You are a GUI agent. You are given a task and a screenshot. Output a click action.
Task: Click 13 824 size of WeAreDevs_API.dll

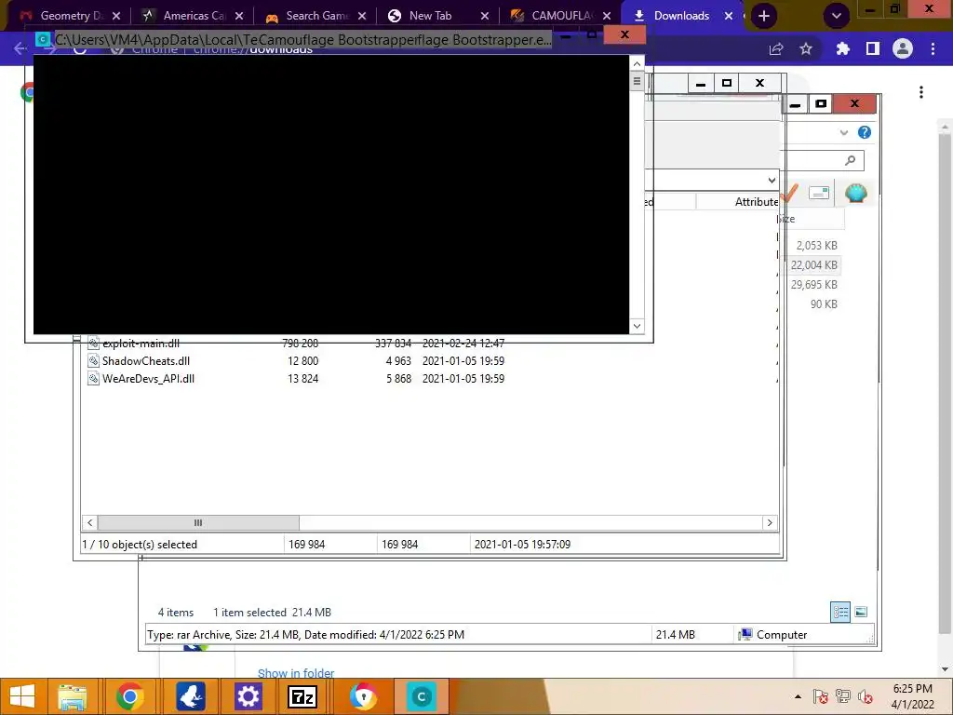302,378
